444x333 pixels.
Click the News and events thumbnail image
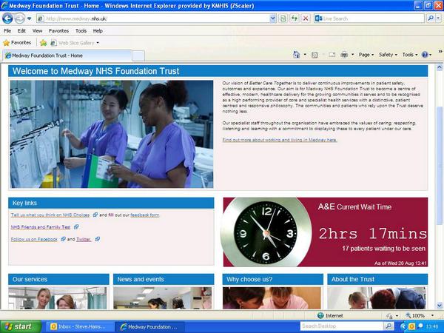[x=163, y=298]
